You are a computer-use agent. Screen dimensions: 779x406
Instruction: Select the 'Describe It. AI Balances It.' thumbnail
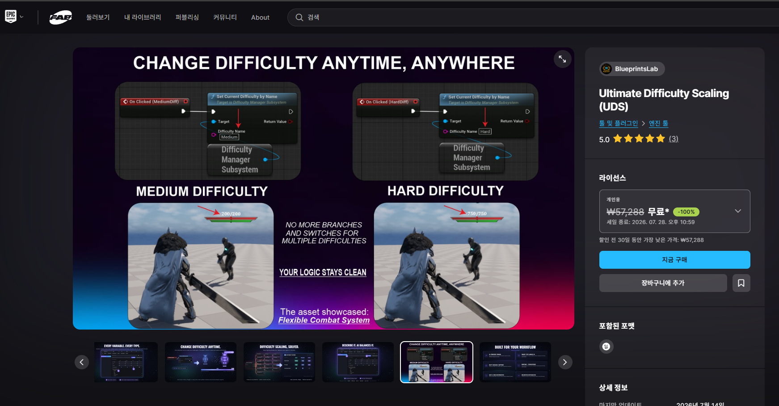click(x=358, y=362)
